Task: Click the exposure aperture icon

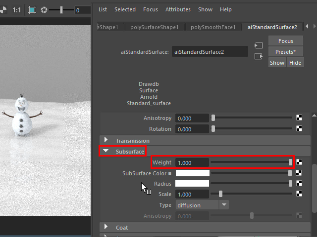Action: (44, 10)
